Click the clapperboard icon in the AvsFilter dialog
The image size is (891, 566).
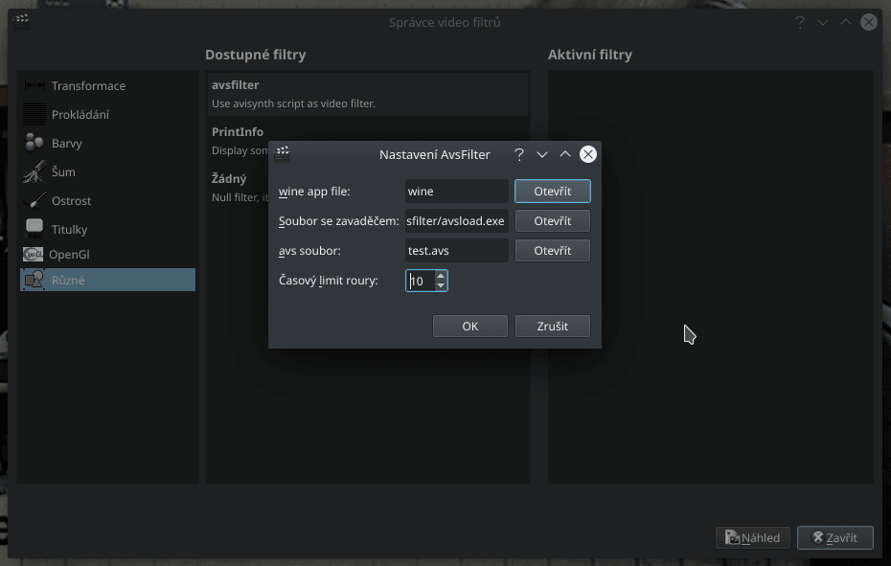[x=283, y=153]
